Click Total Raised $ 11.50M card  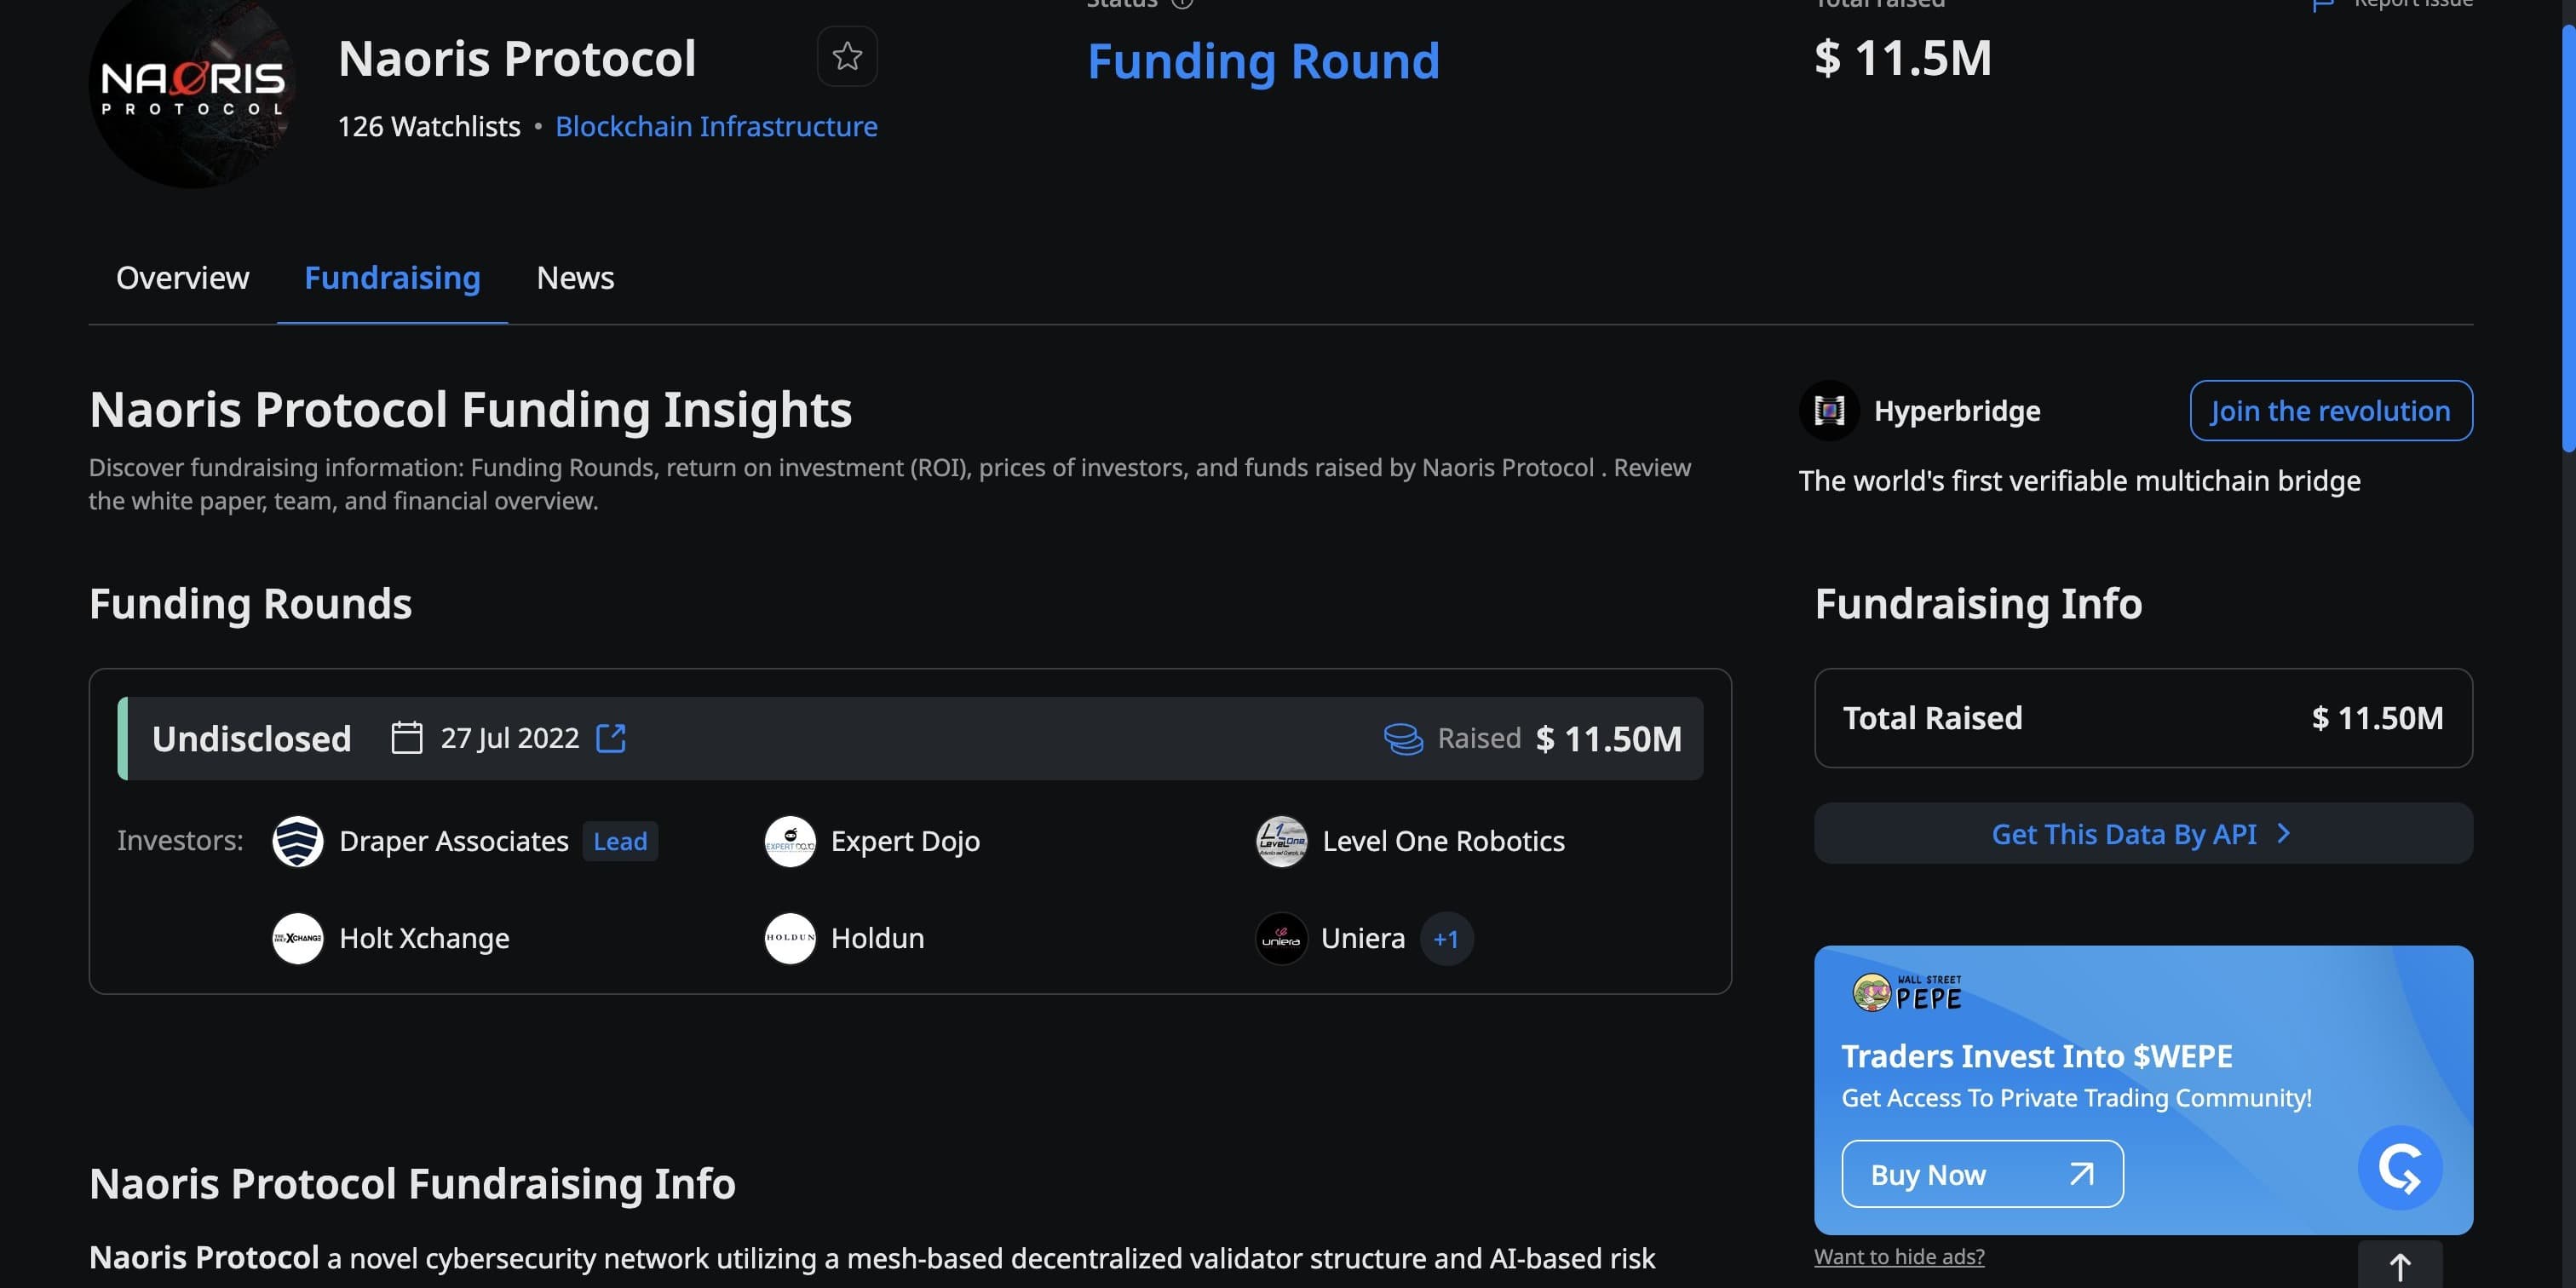coord(2143,718)
